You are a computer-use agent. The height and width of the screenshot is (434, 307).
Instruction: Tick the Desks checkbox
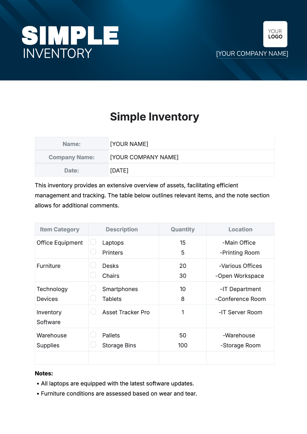pos(93,265)
